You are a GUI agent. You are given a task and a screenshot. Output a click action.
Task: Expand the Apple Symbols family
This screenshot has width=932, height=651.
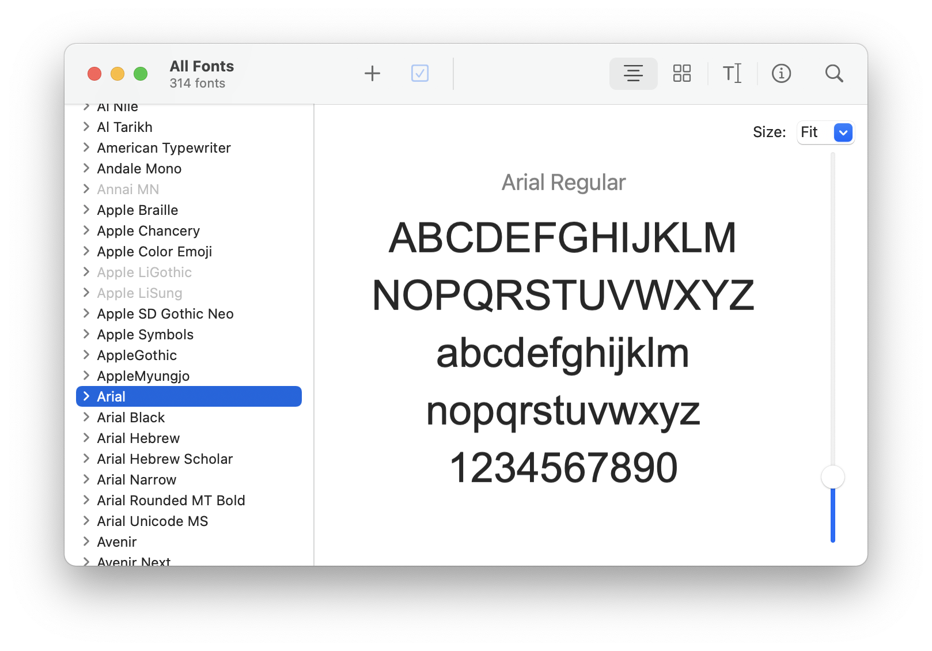click(x=86, y=334)
